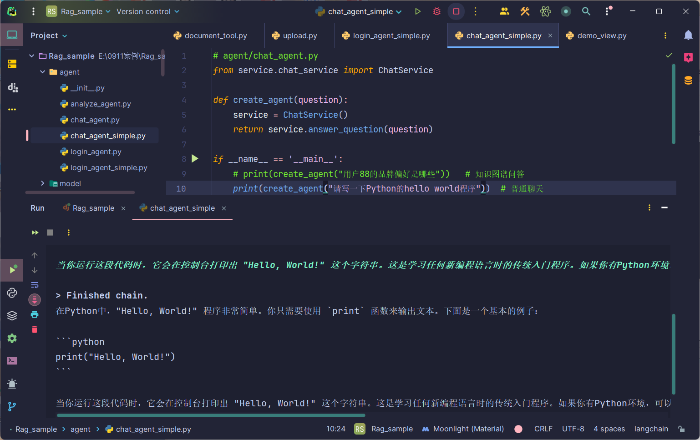This screenshot has width=700, height=440.
Task: Switch to upload.py tab
Action: 294,35
